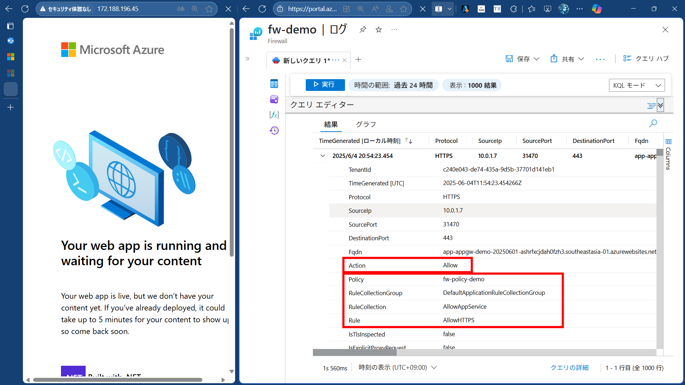
Task: Format the query using the editor lines icon
Action: 651,106
